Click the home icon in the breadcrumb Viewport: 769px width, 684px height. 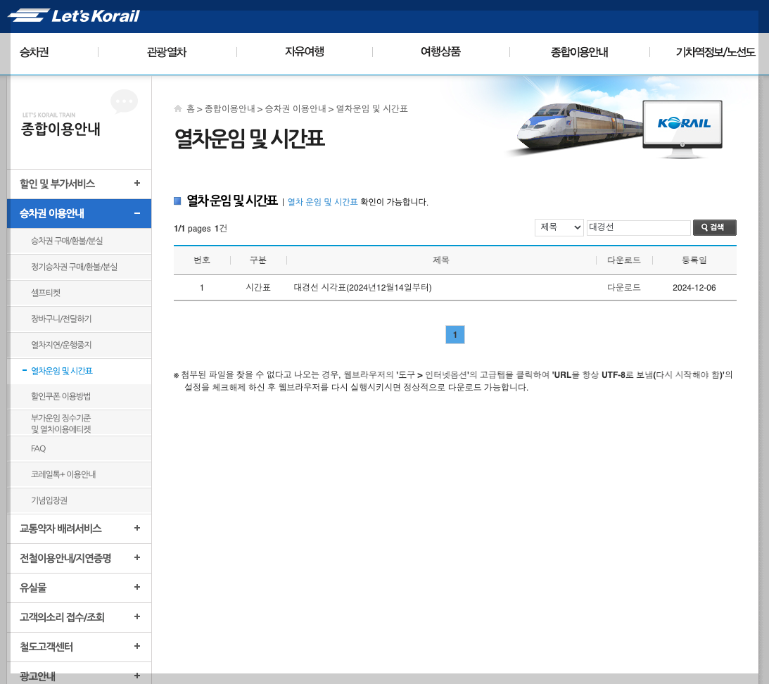point(177,108)
